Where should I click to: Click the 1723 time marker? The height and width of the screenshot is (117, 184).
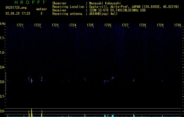55,25
